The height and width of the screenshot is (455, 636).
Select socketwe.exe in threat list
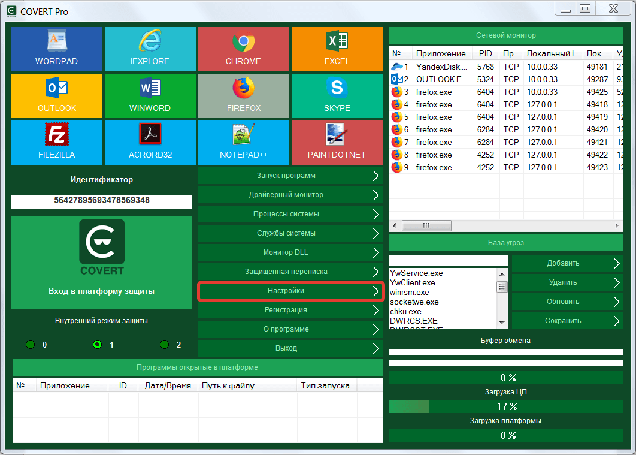(414, 302)
